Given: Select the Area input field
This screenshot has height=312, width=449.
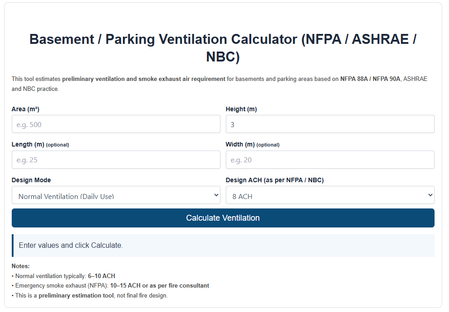Looking at the screenshot, I should (x=116, y=124).
